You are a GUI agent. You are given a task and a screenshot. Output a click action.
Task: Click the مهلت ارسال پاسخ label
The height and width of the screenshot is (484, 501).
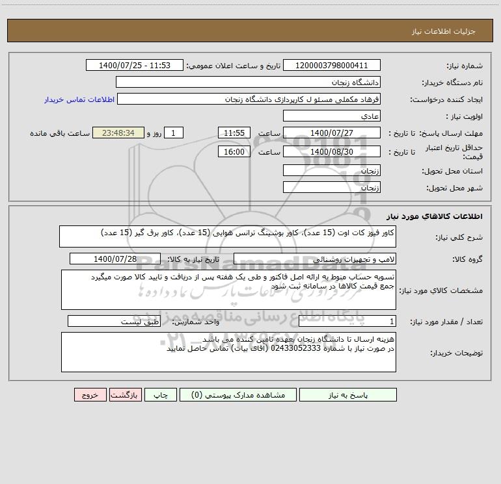(451, 133)
